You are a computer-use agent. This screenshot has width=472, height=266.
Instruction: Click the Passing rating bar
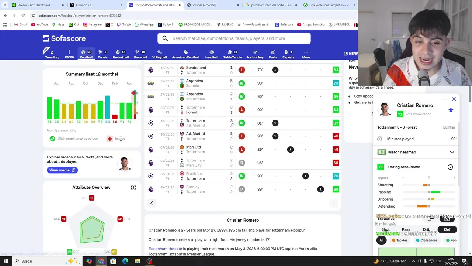429,192
